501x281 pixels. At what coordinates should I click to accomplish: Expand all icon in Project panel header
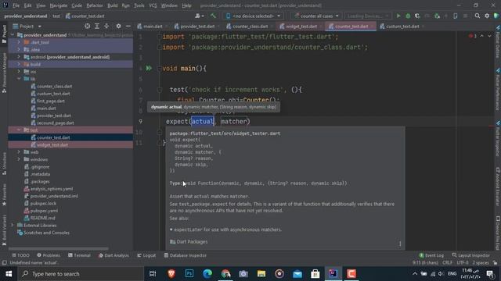[x=97, y=26]
